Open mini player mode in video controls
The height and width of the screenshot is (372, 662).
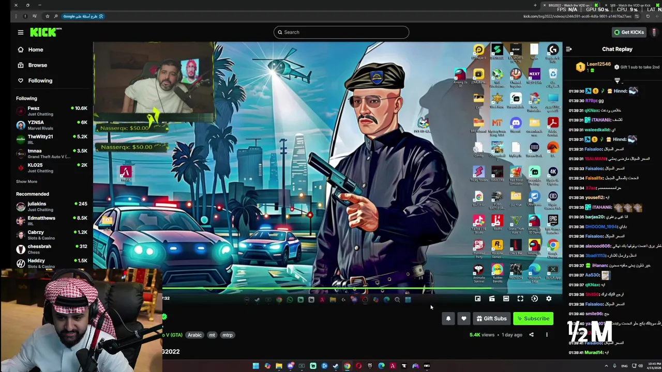point(478,299)
